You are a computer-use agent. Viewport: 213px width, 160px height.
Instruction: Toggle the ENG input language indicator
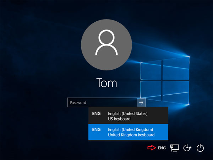pyautogui.click(x=162, y=148)
